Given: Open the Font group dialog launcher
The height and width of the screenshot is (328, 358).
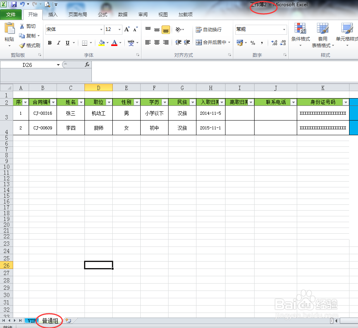Looking at the screenshot, I should 138,55.
